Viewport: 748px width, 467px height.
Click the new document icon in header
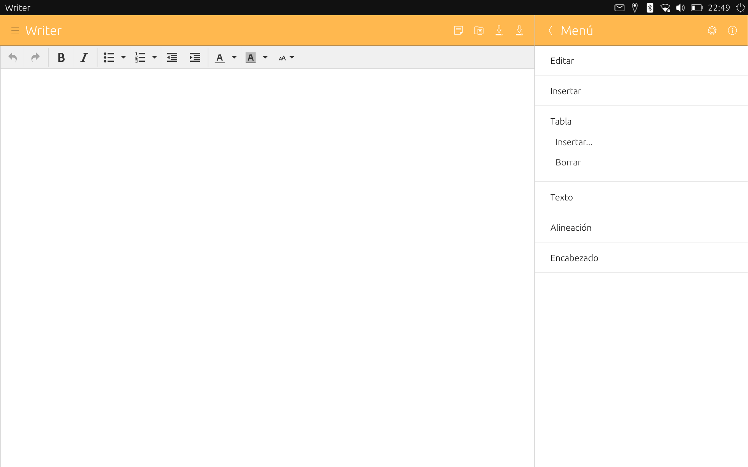pyautogui.click(x=458, y=30)
